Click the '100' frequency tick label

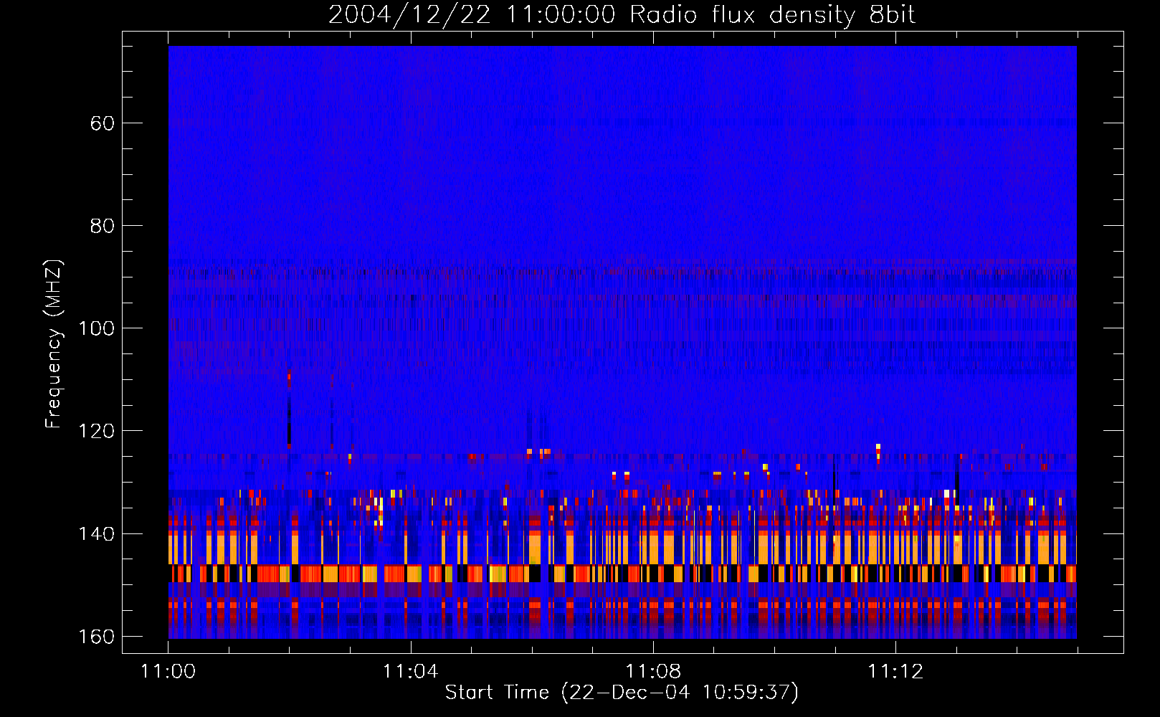[x=96, y=328]
